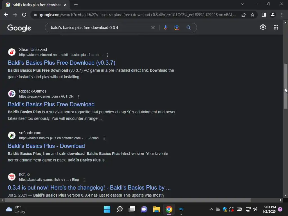Click the vertical page scrollbar thumb
This screenshot has width=288, height=216.
[x=285, y=86]
